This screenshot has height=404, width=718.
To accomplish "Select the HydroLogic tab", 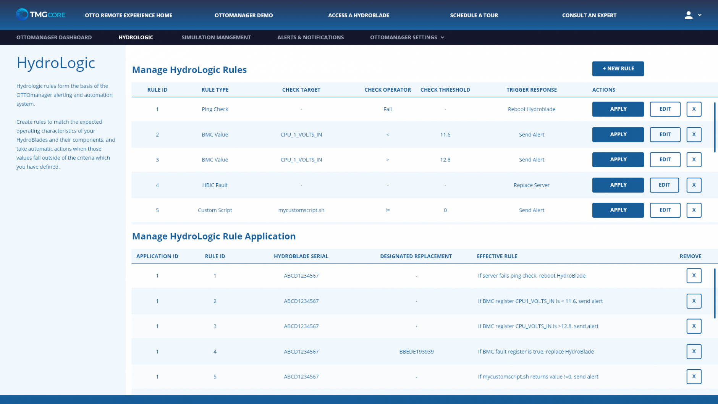I will (x=136, y=37).
